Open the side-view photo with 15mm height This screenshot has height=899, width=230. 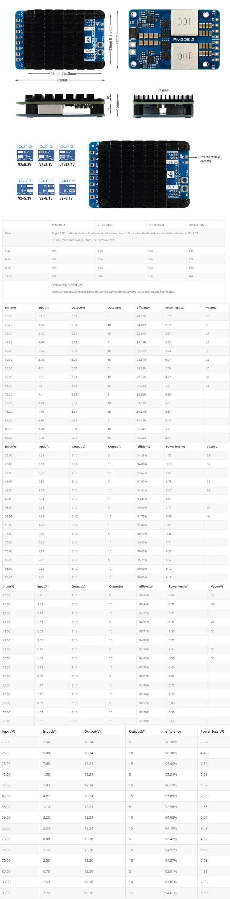tap(60, 105)
